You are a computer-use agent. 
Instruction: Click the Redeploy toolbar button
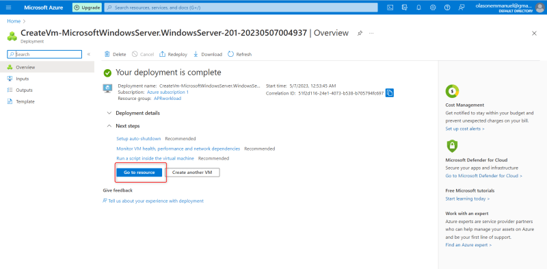click(x=174, y=54)
